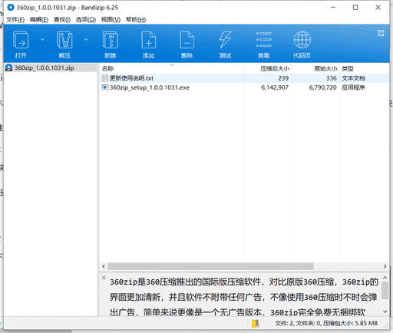Click the exe icon of 360zip_setup
This screenshot has height=333, width=393.
pos(105,87)
